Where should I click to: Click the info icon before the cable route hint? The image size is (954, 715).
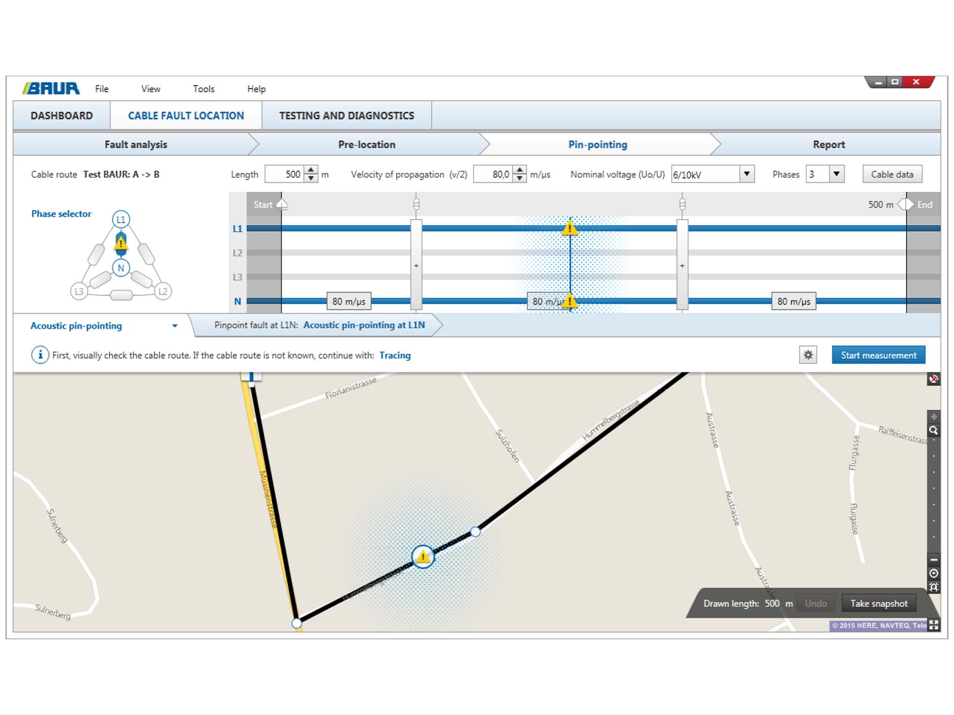tap(40, 355)
